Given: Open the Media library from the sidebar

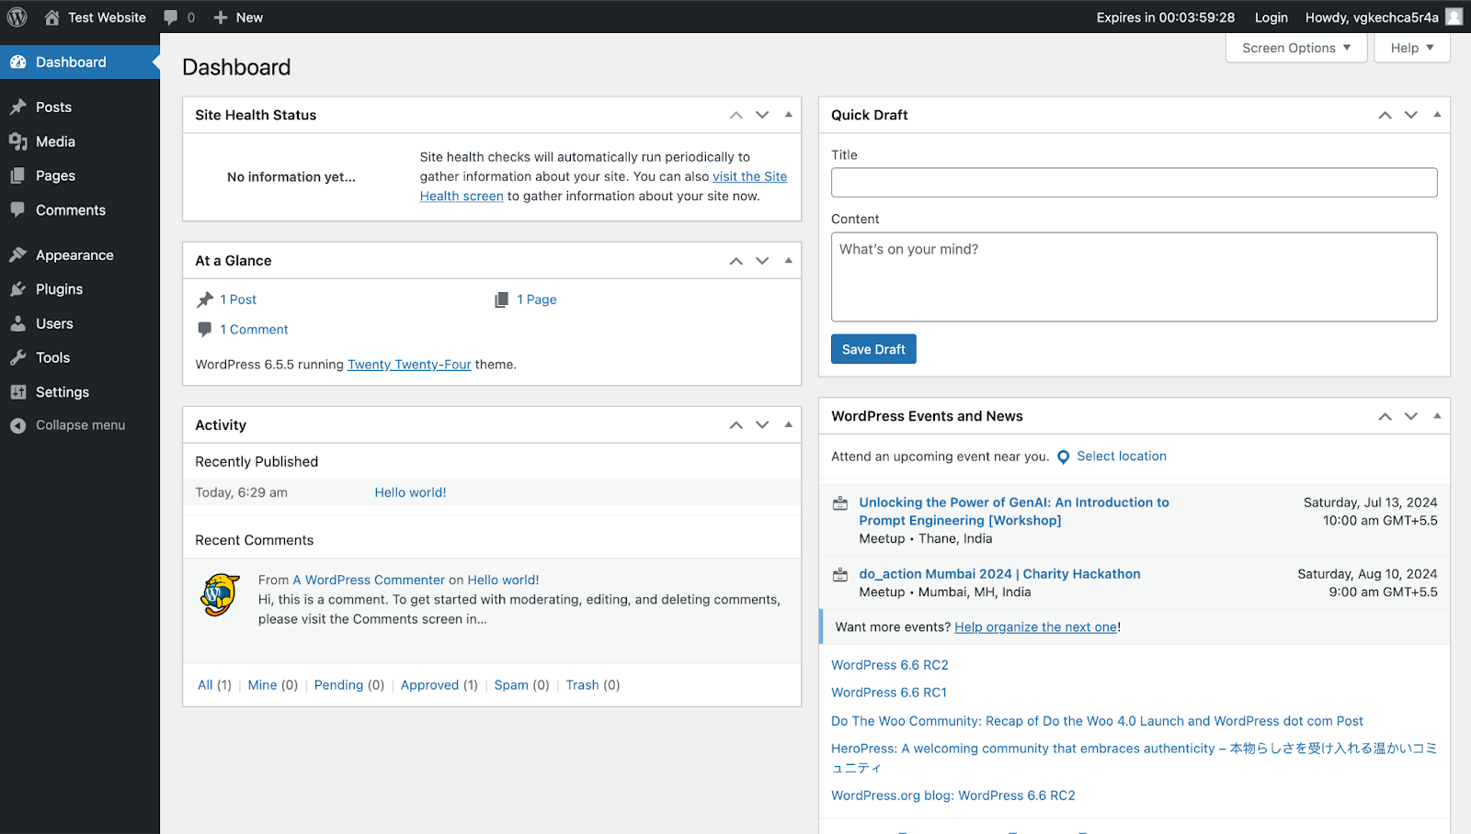Looking at the screenshot, I should [x=55, y=141].
